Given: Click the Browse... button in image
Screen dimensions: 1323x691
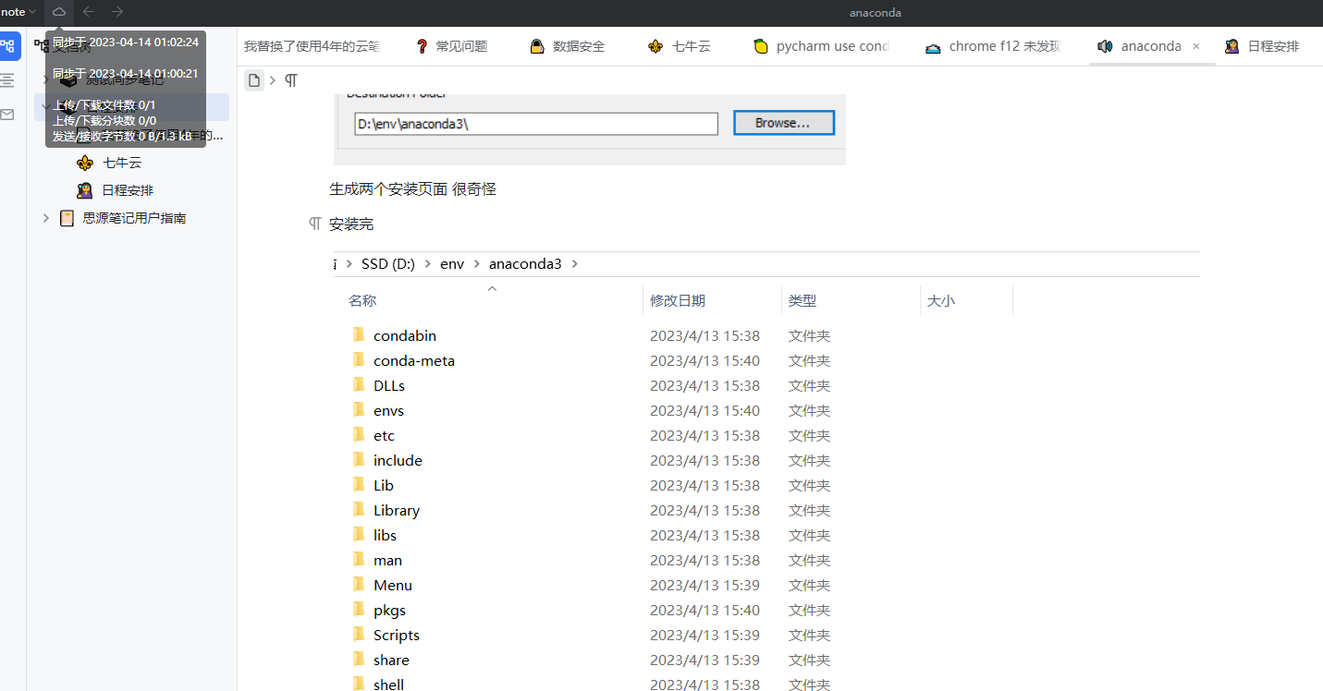Looking at the screenshot, I should pos(783,123).
